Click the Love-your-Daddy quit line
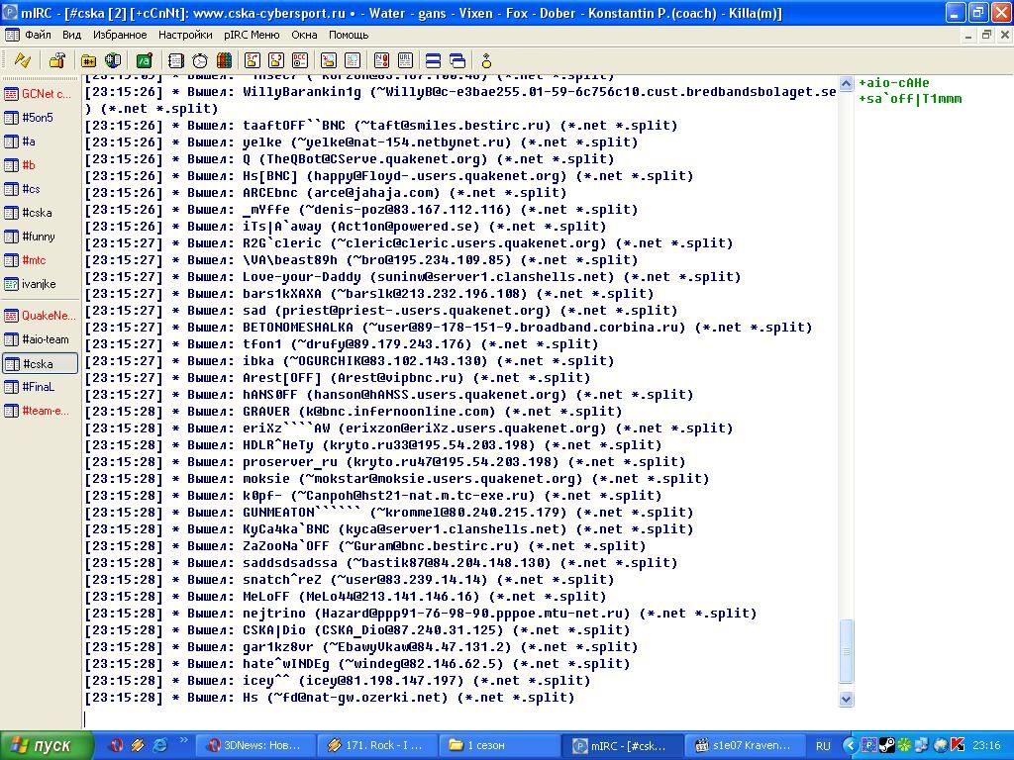Screen dimensions: 1014x760 click(413, 277)
